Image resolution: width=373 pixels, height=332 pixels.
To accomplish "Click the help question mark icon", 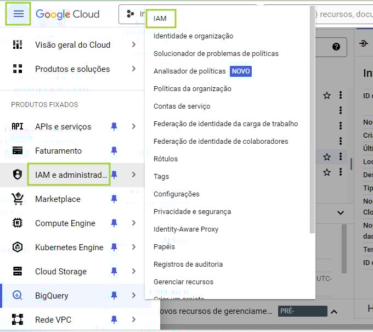I will coord(336,47).
